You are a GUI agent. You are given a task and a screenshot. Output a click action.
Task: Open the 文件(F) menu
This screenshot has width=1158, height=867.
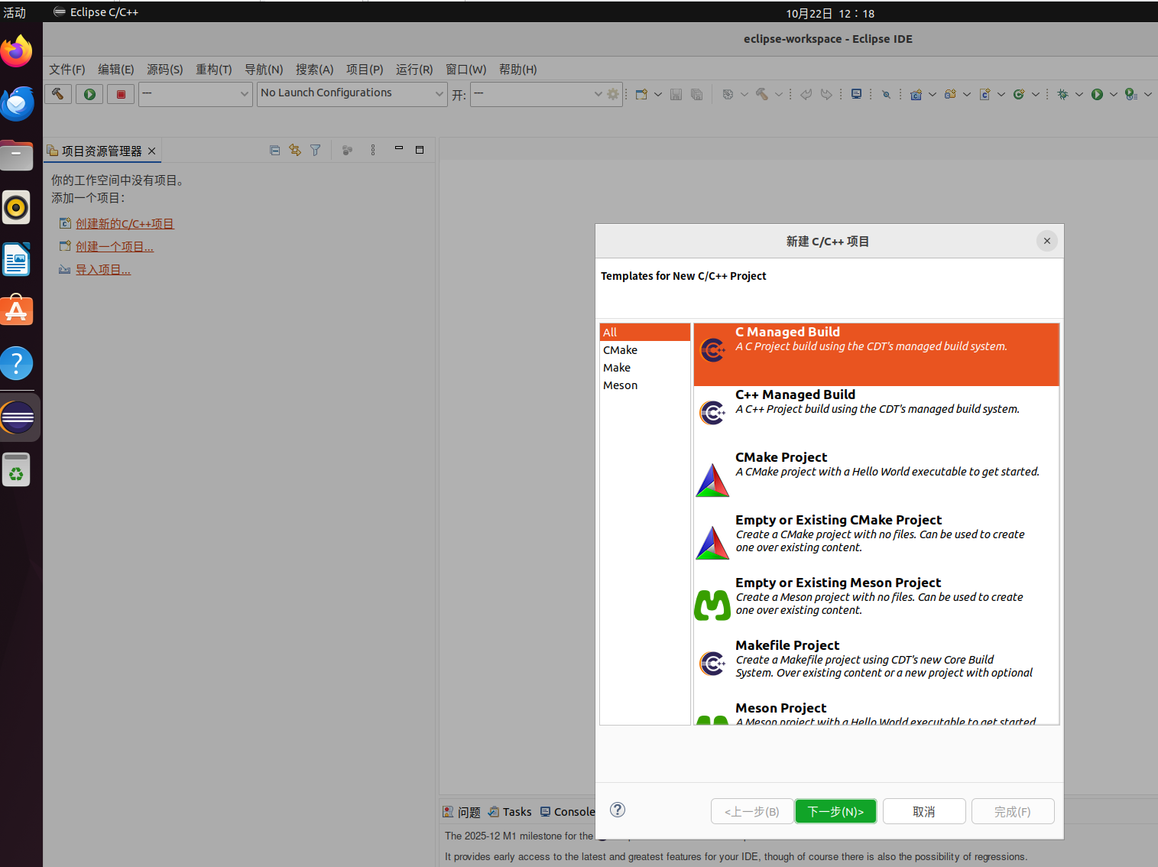(x=67, y=70)
